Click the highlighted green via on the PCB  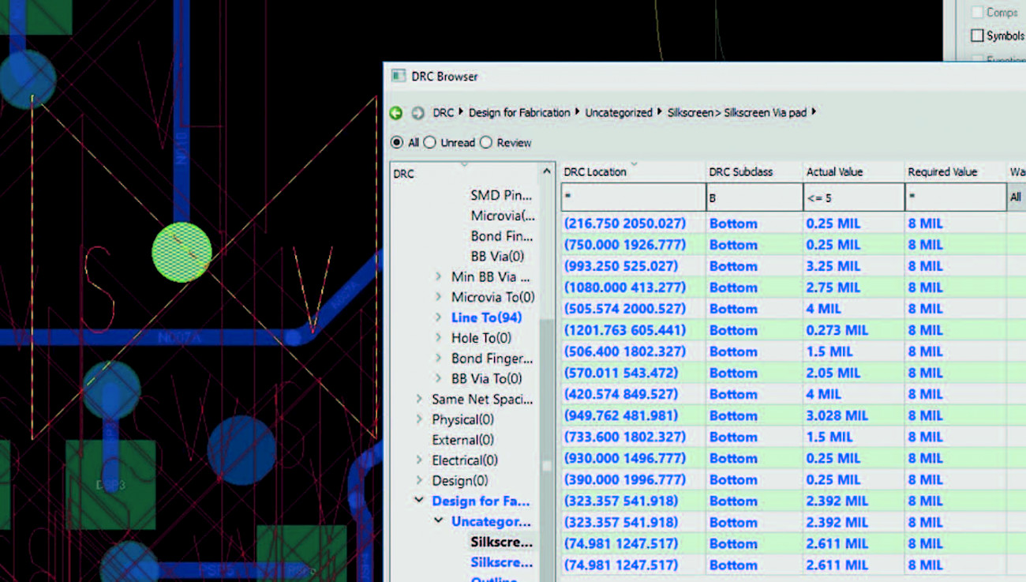tap(182, 253)
